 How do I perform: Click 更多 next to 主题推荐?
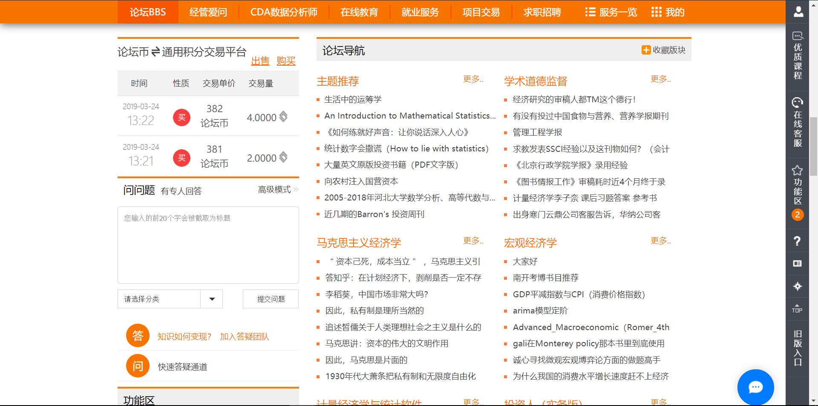[x=473, y=79]
